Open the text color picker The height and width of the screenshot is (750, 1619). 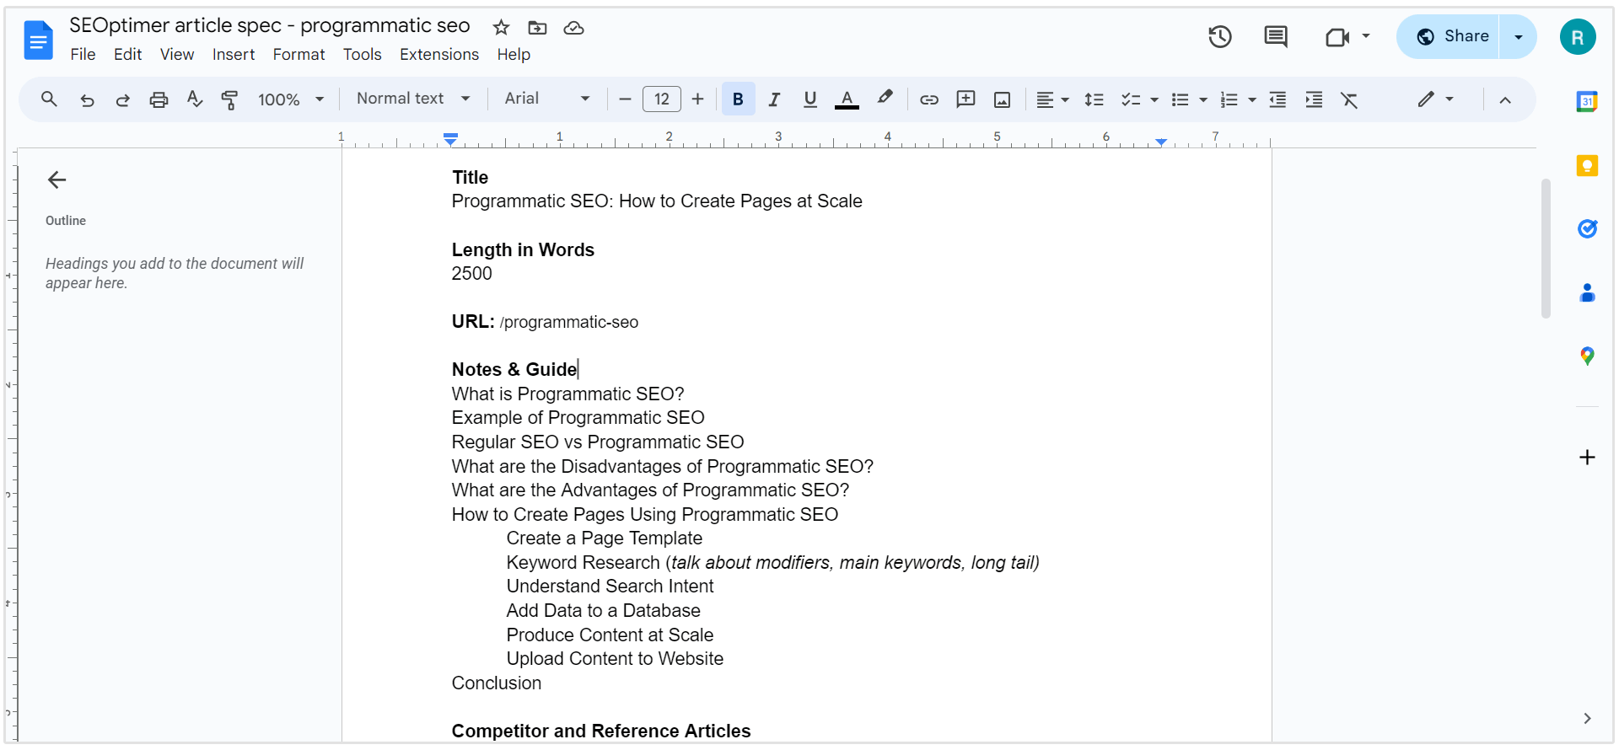(847, 99)
